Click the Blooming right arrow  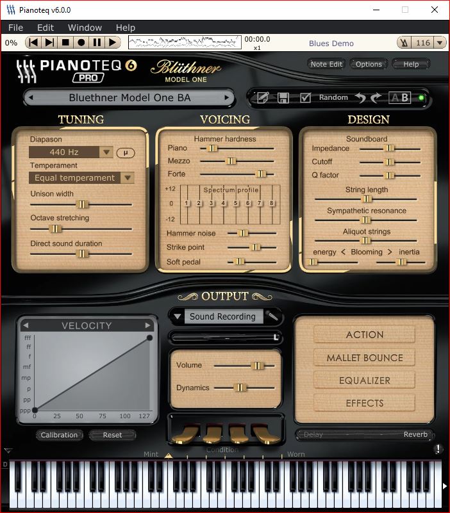pyautogui.click(x=390, y=252)
